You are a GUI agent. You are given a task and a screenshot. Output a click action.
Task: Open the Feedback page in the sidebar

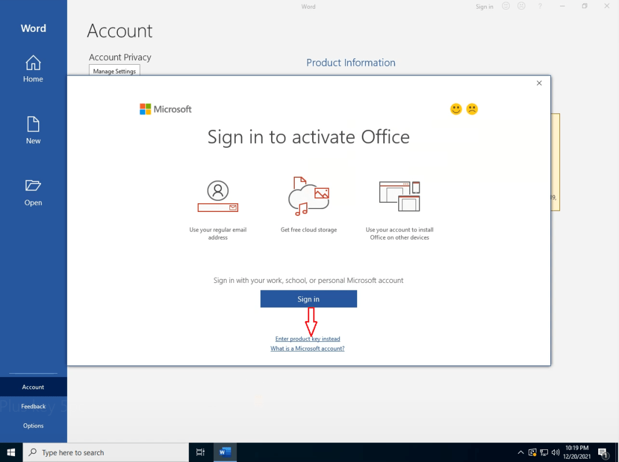click(x=33, y=407)
